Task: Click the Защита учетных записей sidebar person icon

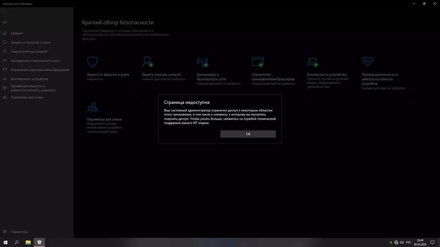Action: coord(5,51)
